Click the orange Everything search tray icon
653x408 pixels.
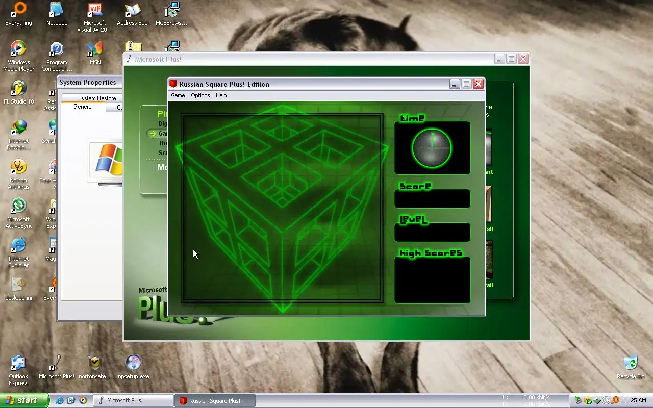[615, 400]
